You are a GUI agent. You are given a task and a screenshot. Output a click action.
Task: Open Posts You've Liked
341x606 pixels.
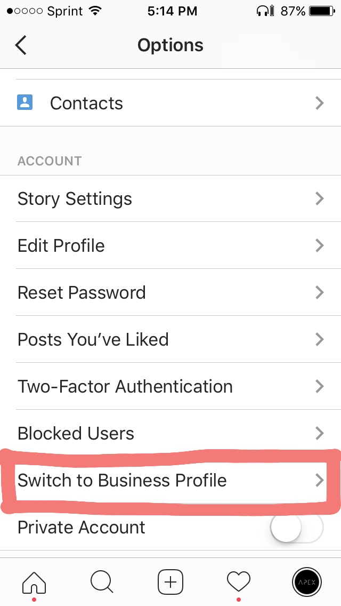[93, 340]
